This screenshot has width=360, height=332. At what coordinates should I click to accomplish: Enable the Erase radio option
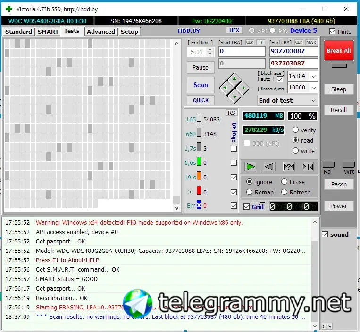click(x=284, y=182)
